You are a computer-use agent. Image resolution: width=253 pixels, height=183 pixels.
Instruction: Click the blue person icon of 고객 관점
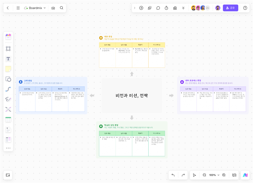(x=21, y=82)
